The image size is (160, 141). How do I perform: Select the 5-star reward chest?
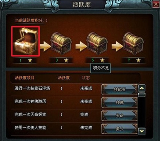point(97,44)
